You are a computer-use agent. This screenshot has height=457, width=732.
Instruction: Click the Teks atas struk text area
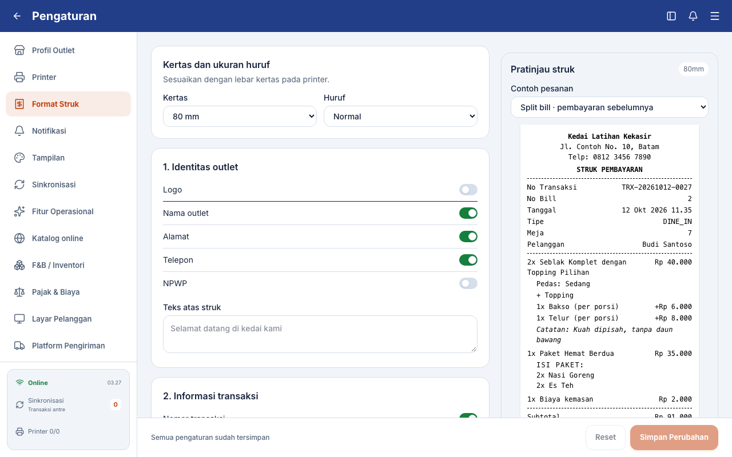click(320, 334)
